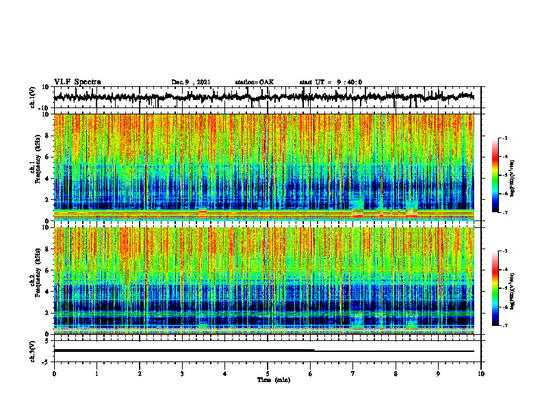The image size is (542, 419).
Task: Click the '5' tick on ch.3(V) axis
Action: [47, 341]
